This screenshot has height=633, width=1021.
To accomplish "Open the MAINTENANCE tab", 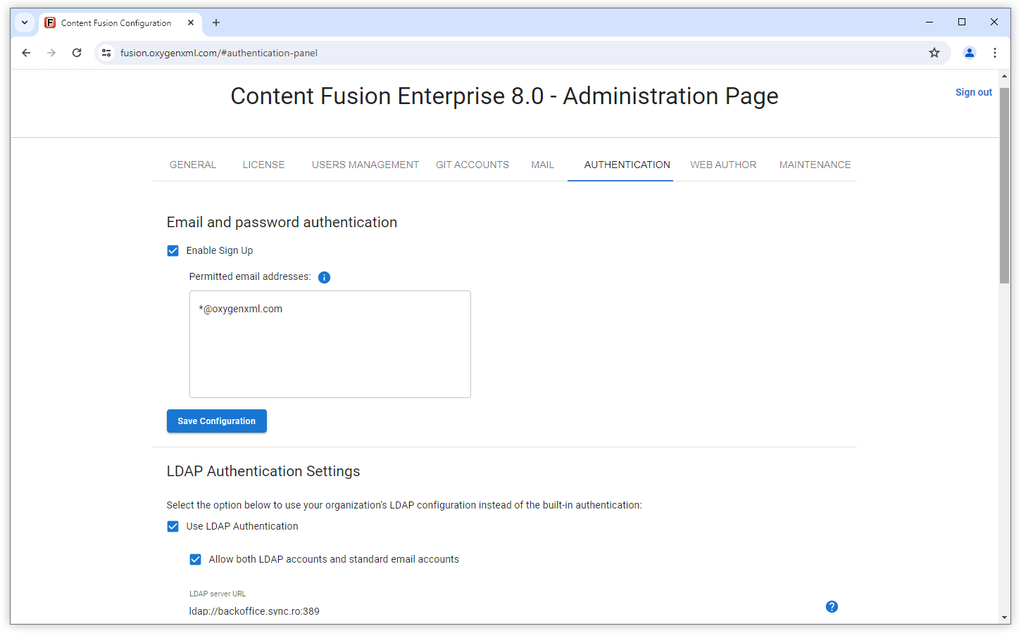I will coord(815,165).
